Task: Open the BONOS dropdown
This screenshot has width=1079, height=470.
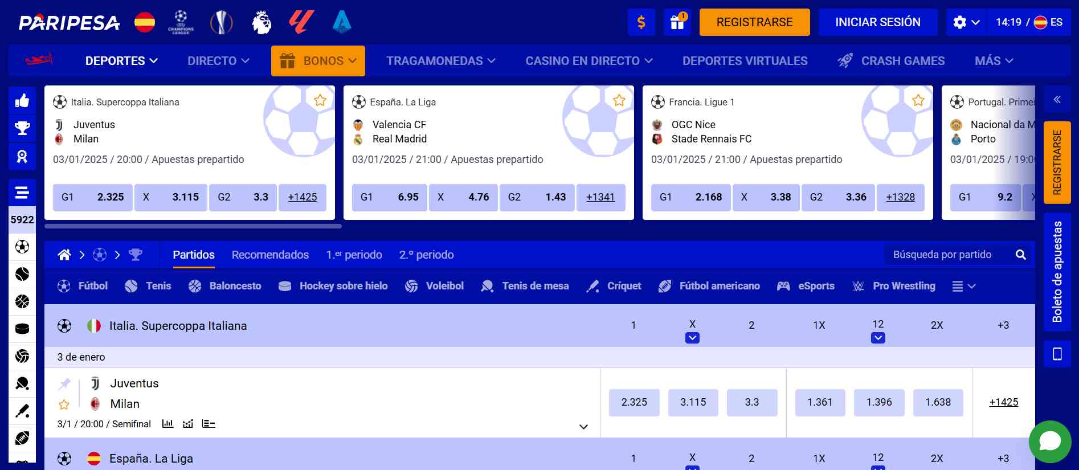Action: pyautogui.click(x=318, y=61)
